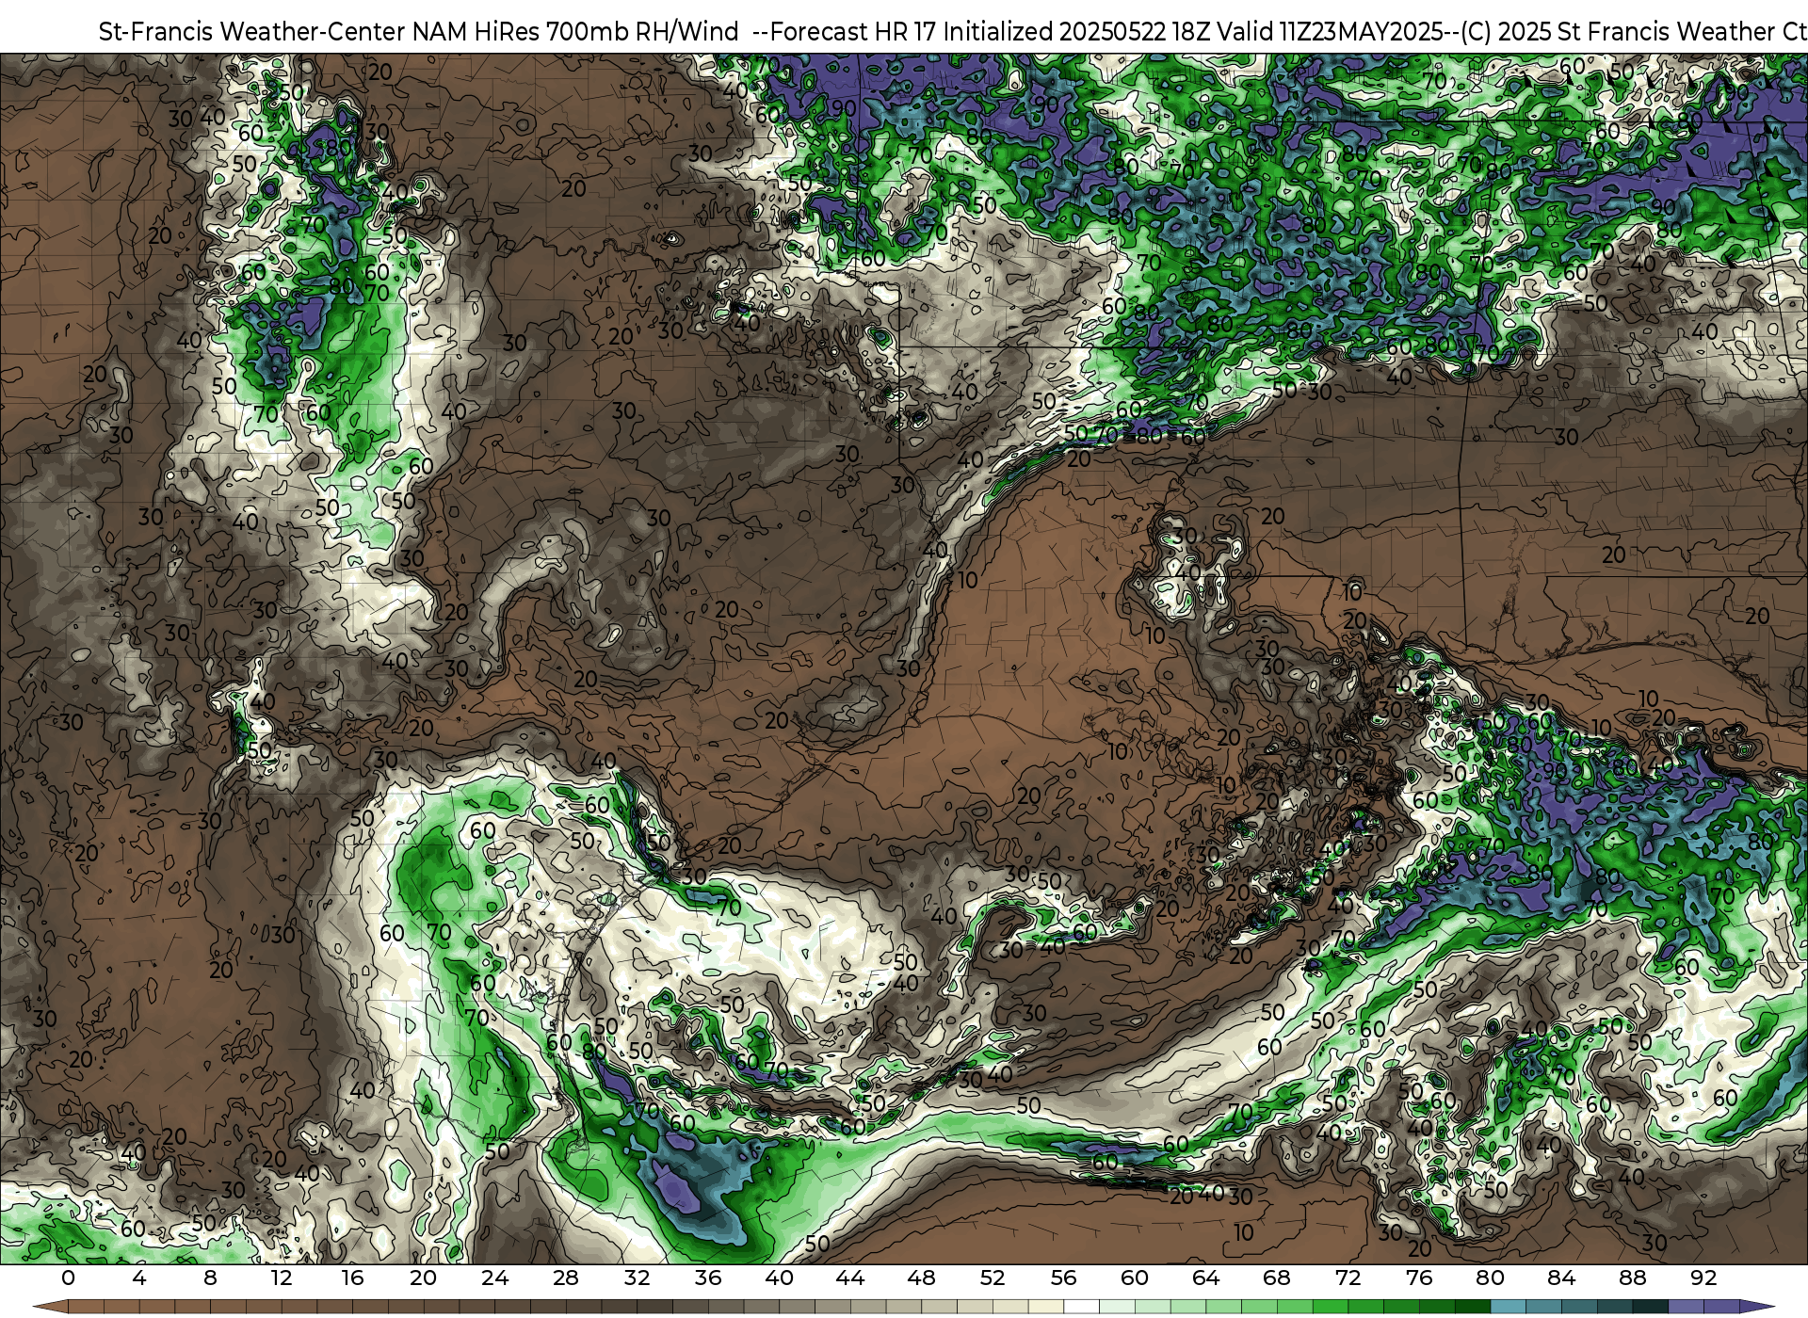Click the colorbar tick label '48'
1808x1318 pixels.
(921, 1278)
